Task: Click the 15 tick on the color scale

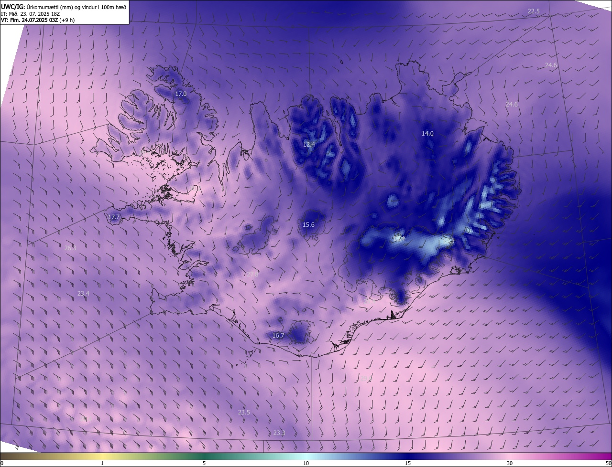Action: click(x=408, y=463)
